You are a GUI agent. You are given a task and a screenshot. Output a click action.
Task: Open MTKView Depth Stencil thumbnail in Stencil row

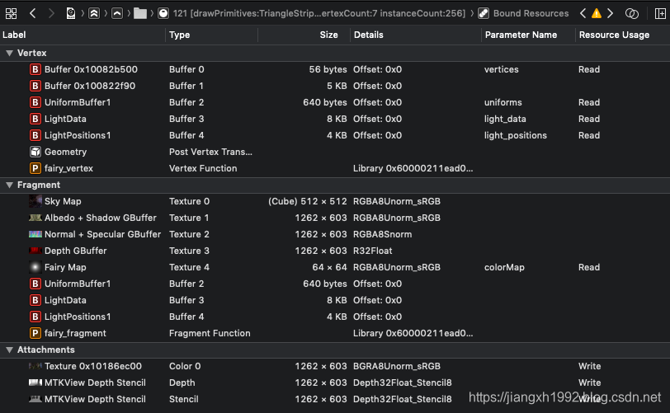tap(35, 399)
